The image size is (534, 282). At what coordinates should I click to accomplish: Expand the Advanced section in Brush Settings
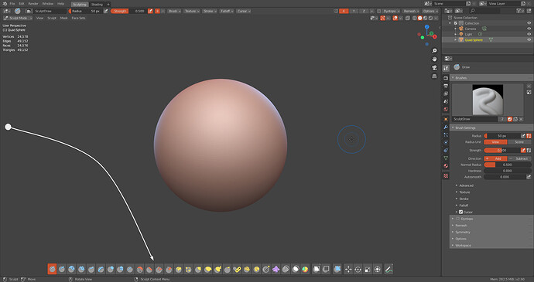(466, 185)
